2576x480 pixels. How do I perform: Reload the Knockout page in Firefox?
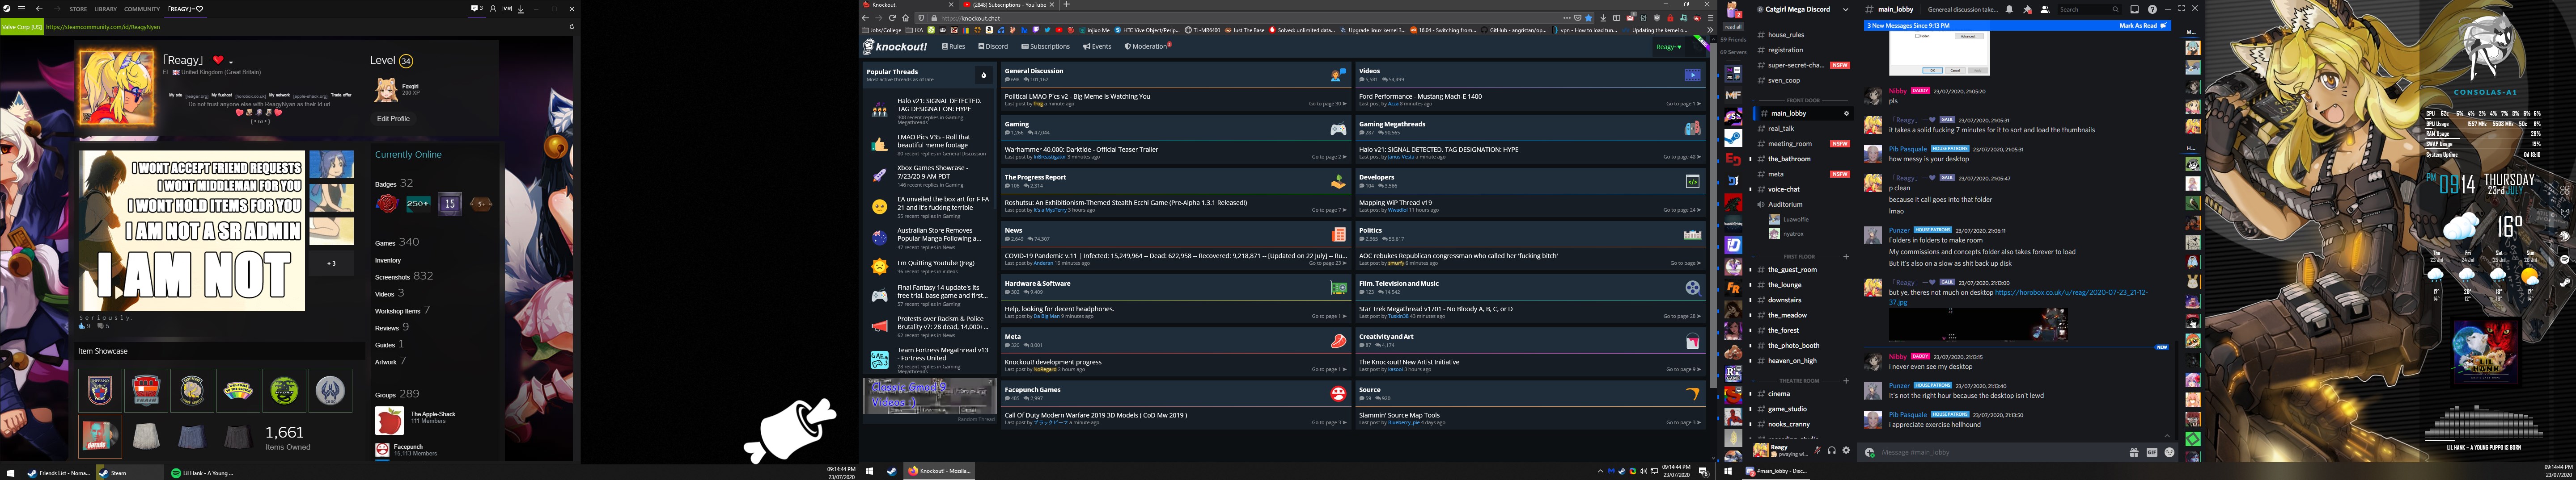tap(892, 18)
